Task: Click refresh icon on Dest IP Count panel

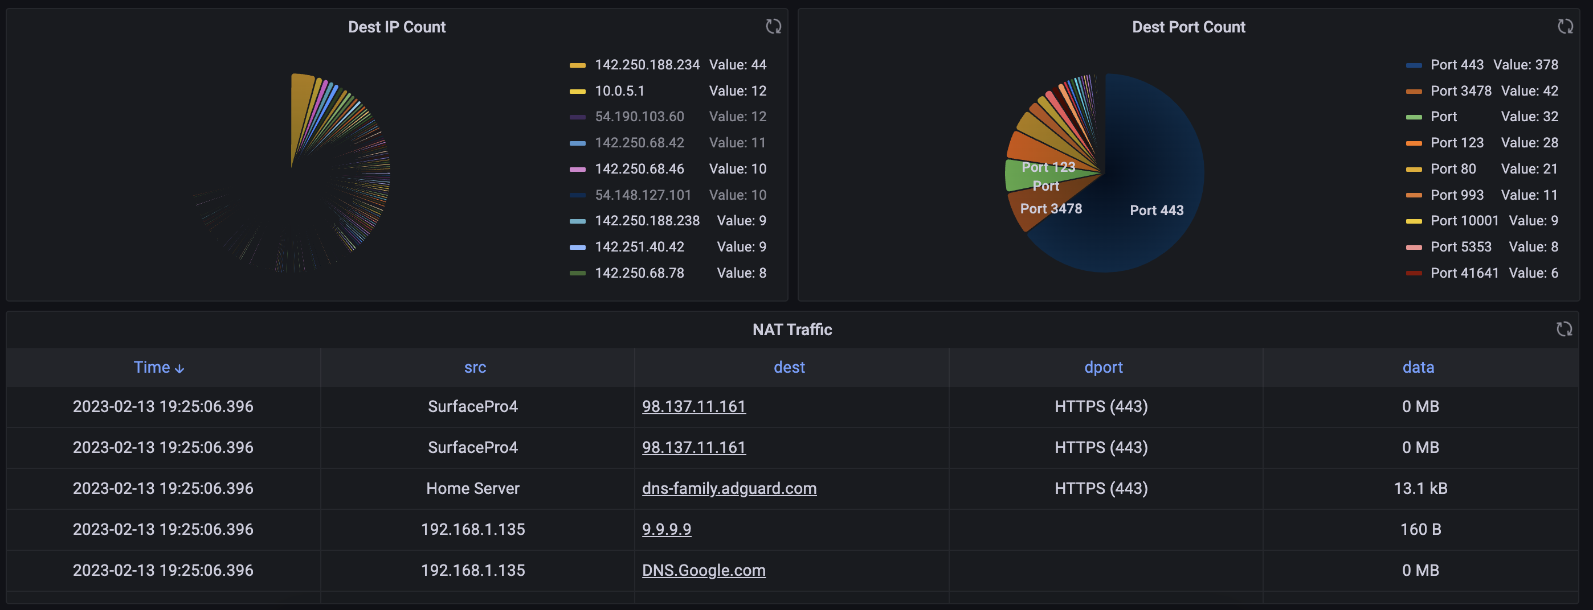Action: [x=773, y=27]
